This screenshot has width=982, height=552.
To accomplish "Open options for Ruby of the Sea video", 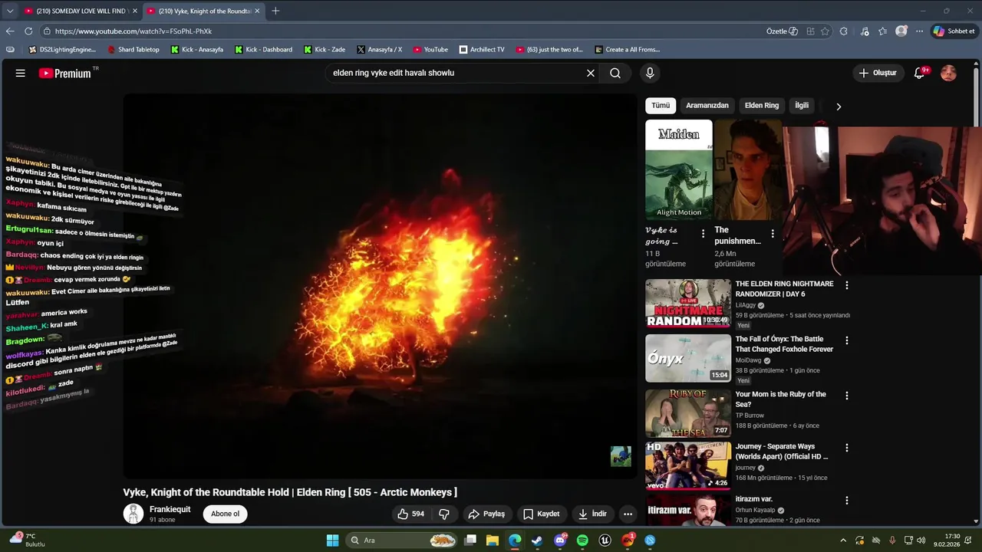I will point(847,396).
